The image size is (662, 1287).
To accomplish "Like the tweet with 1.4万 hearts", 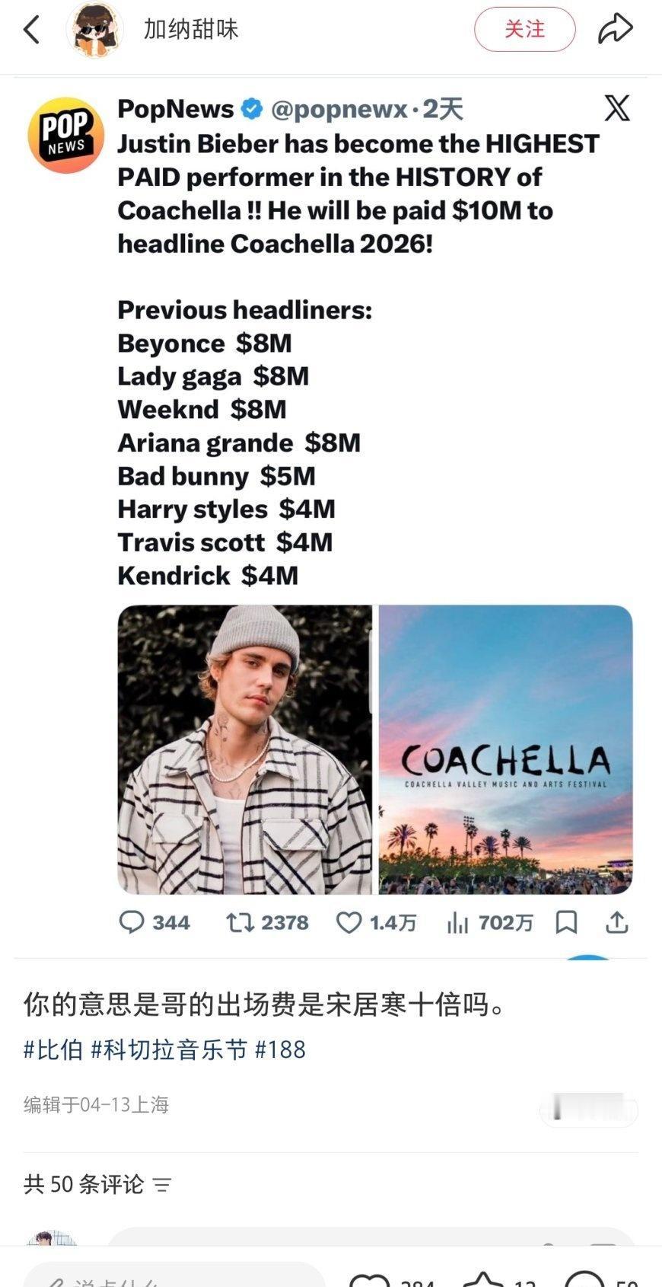I will (x=349, y=923).
